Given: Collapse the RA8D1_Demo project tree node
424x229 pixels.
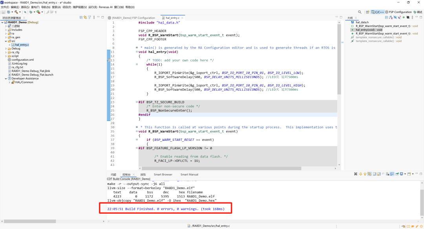Looking at the screenshot, I should 2,22.
